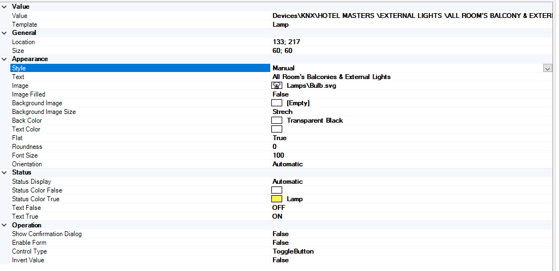559x271 pixels.
Task: Collapse the Appearance section
Action: (4, 59)
